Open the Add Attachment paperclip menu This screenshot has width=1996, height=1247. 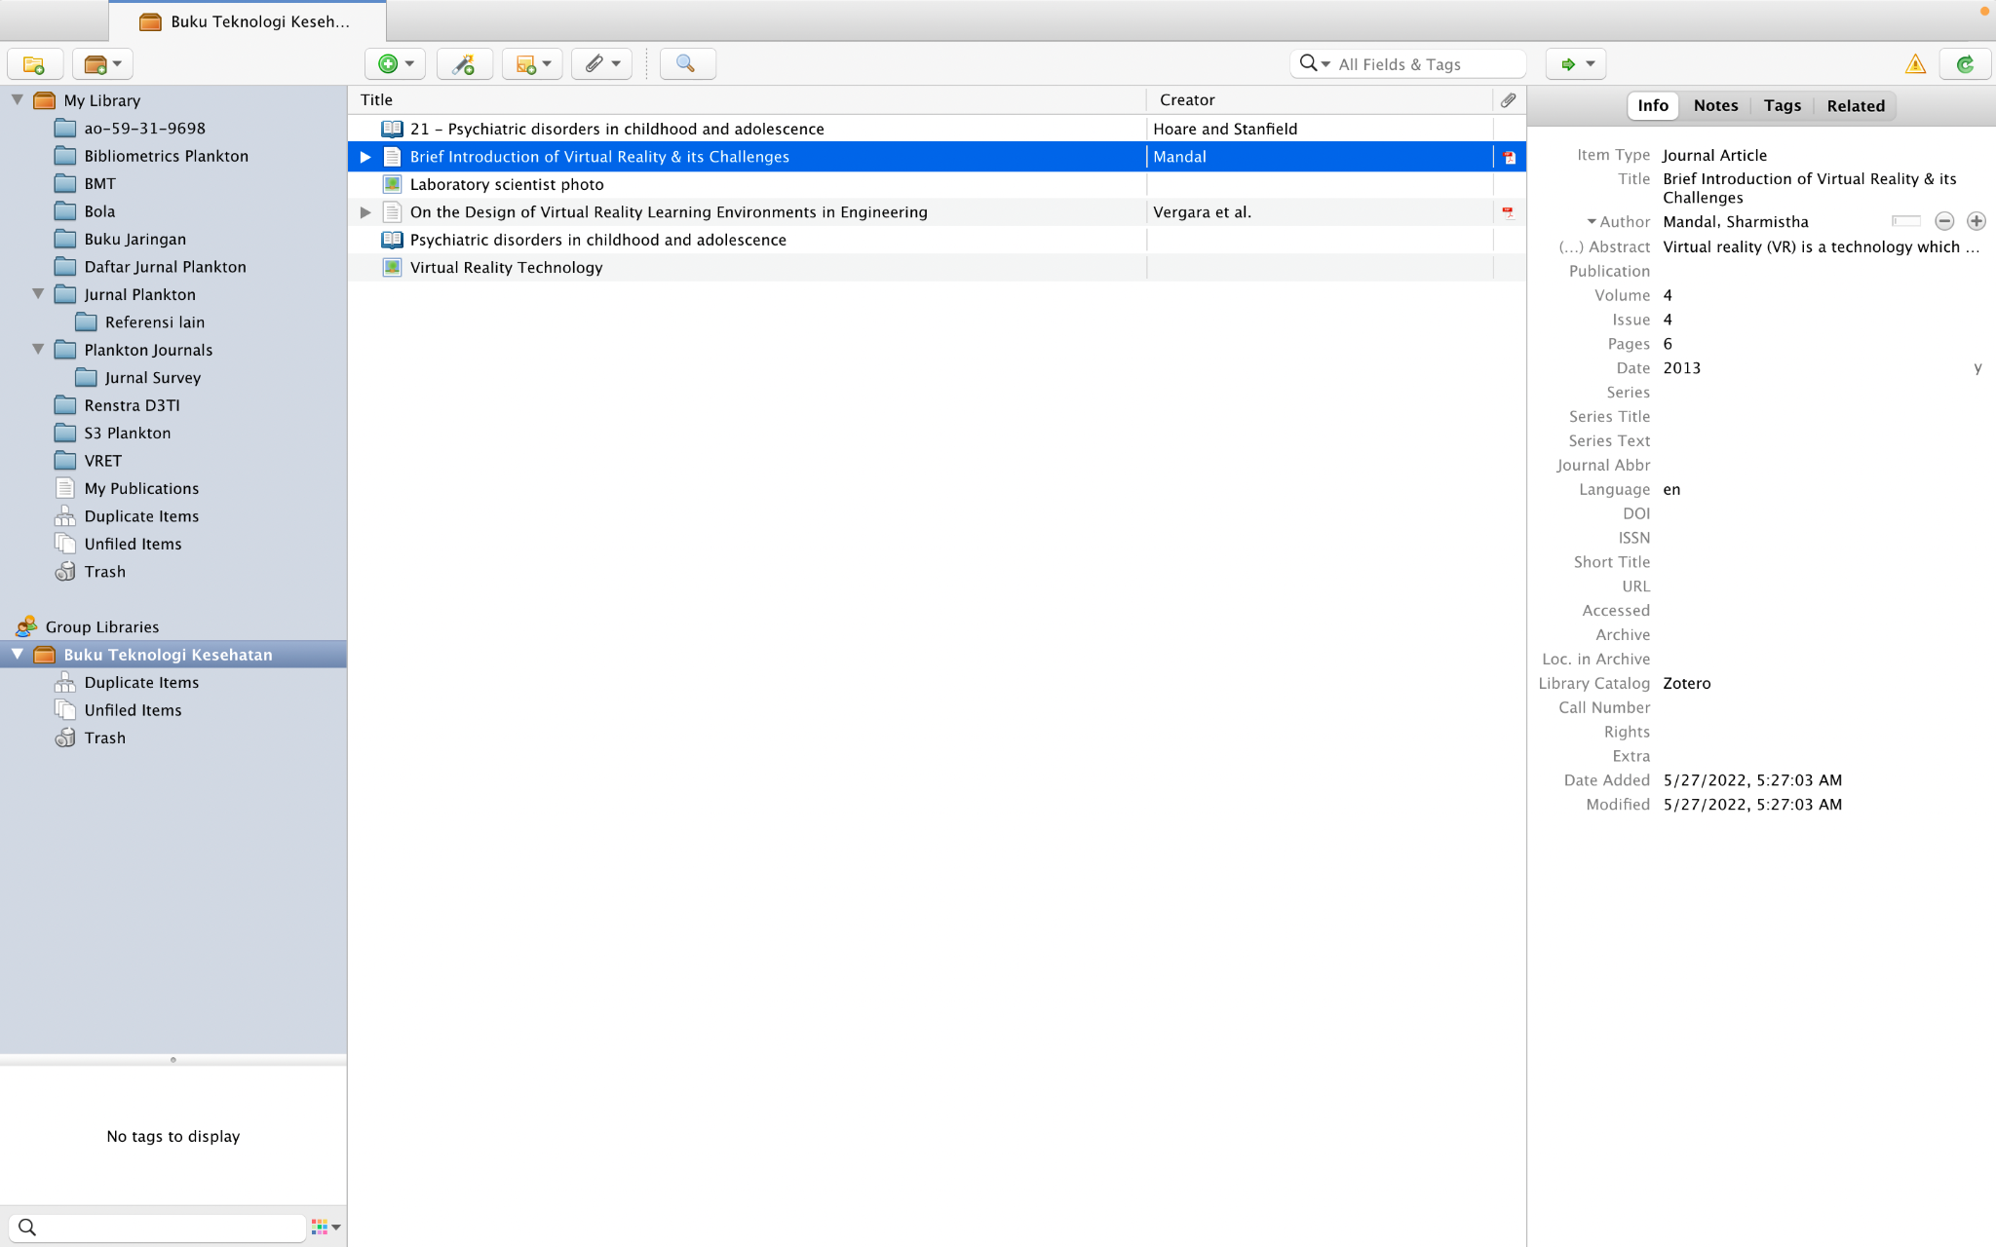(x=601, y=64)
